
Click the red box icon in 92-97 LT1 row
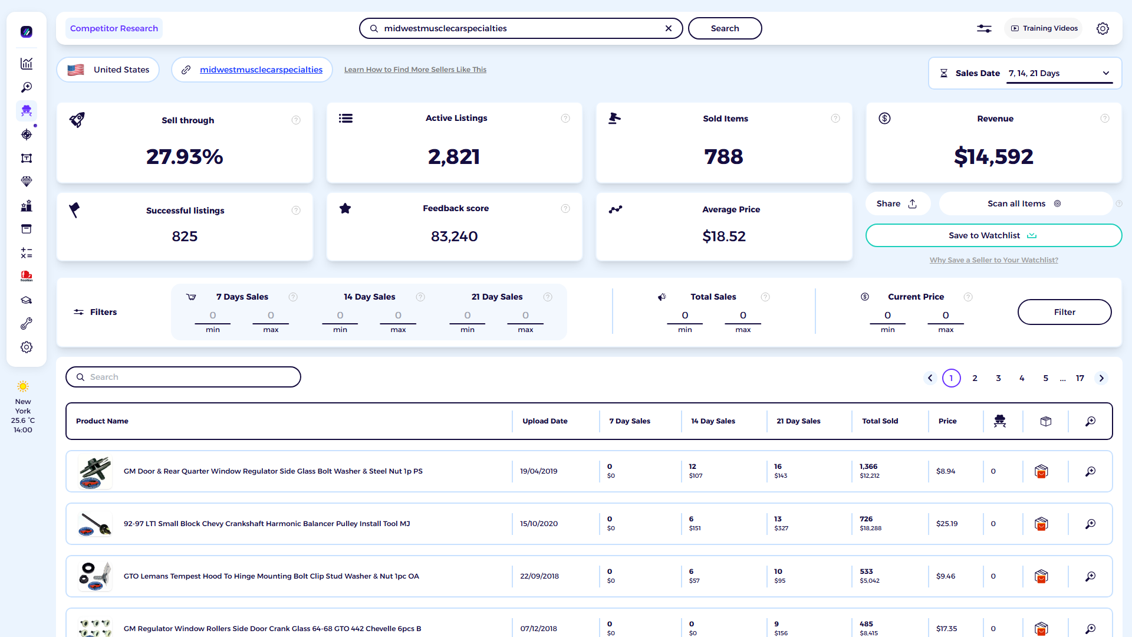(x=1041, y=524)
